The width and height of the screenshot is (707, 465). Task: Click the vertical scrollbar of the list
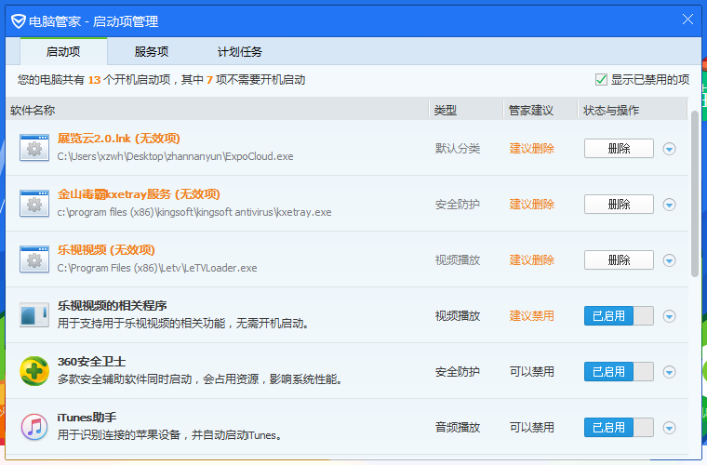coord(694,195)
